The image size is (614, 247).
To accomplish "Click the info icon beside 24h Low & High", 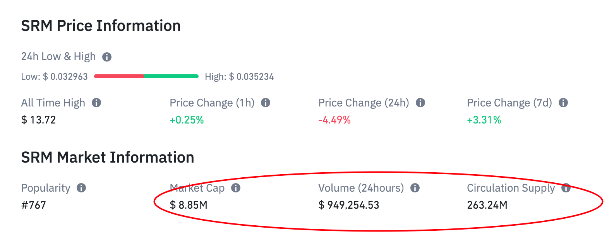I will tap(107, 57).
